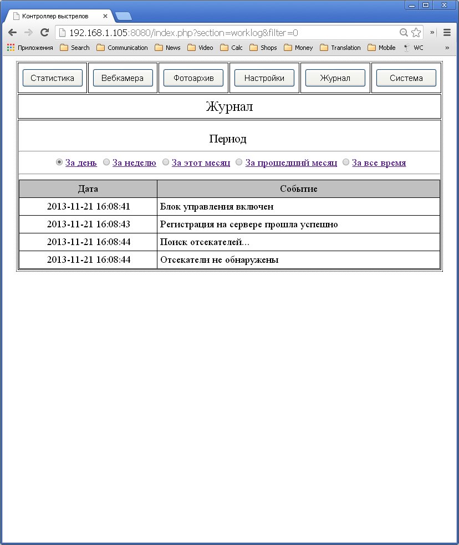Open Chrome menu hamburger icon
Screen dimensions: 459x545
tap(447, 32)
